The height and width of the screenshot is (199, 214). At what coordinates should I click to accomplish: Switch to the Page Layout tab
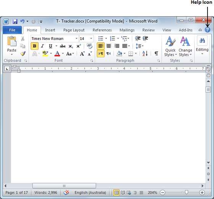click(74, 30)
